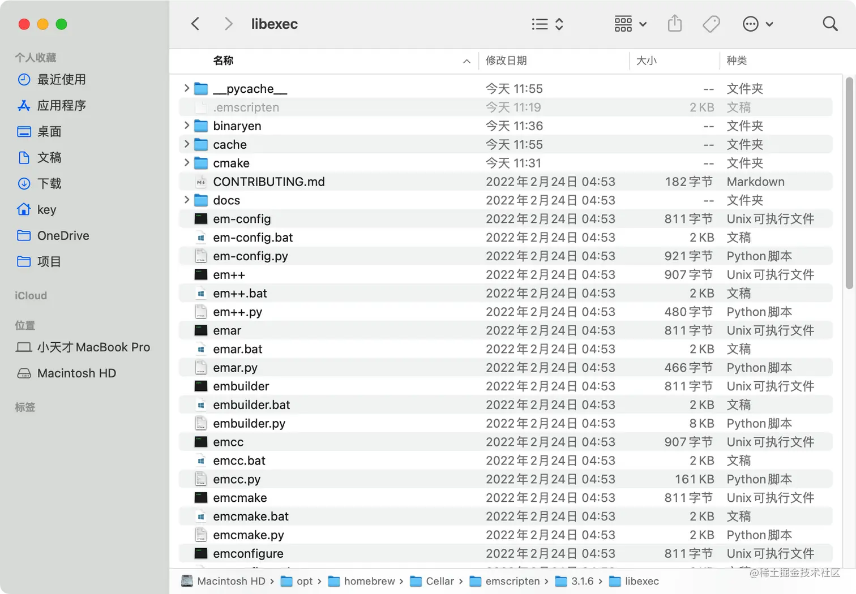Open the More actions (…) menu

coord(751,24)
